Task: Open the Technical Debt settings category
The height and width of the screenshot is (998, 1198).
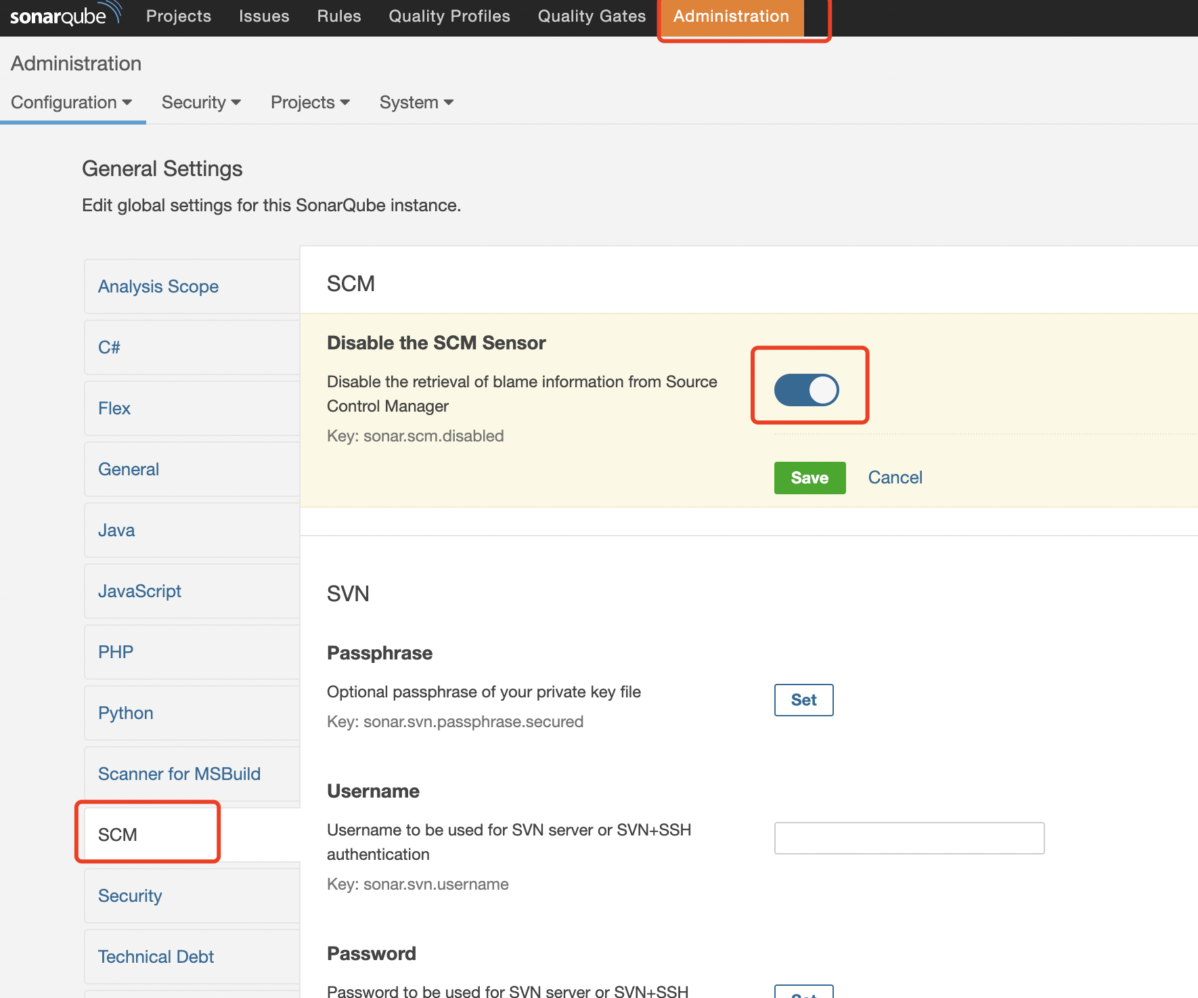Action: point(192,957)
